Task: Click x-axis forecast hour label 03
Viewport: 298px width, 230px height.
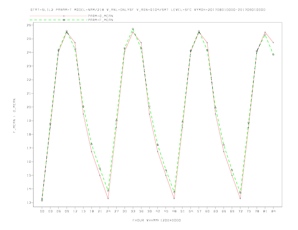Action: click(50, 211)
